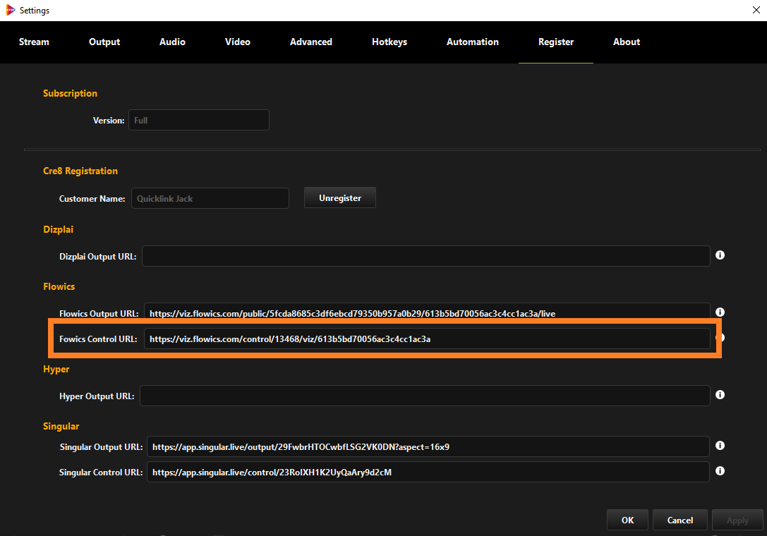Show info for Dizplai Output URL
This screenshot has width=767, height=536.
point(720,255)
